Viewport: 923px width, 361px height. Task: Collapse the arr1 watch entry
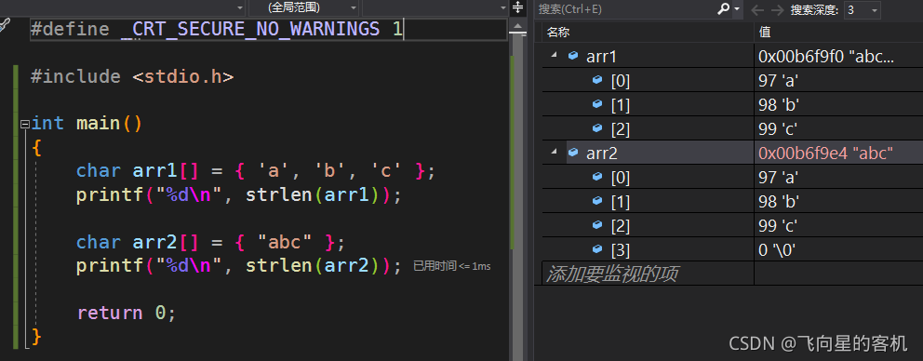tap(554, 56)
